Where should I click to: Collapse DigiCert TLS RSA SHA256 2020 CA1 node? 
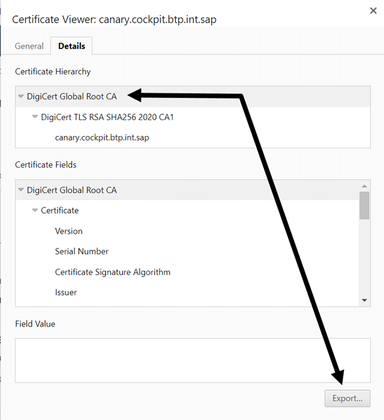click(x=35, y=117)
